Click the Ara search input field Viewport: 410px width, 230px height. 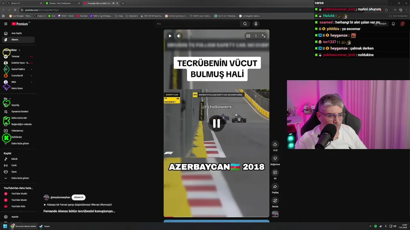pyautogui.click(x=197, y=24)
